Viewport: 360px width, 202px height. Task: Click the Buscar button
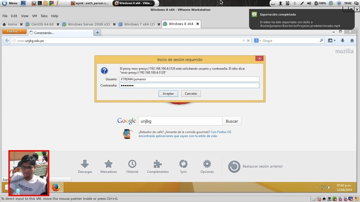pos(232,121)
